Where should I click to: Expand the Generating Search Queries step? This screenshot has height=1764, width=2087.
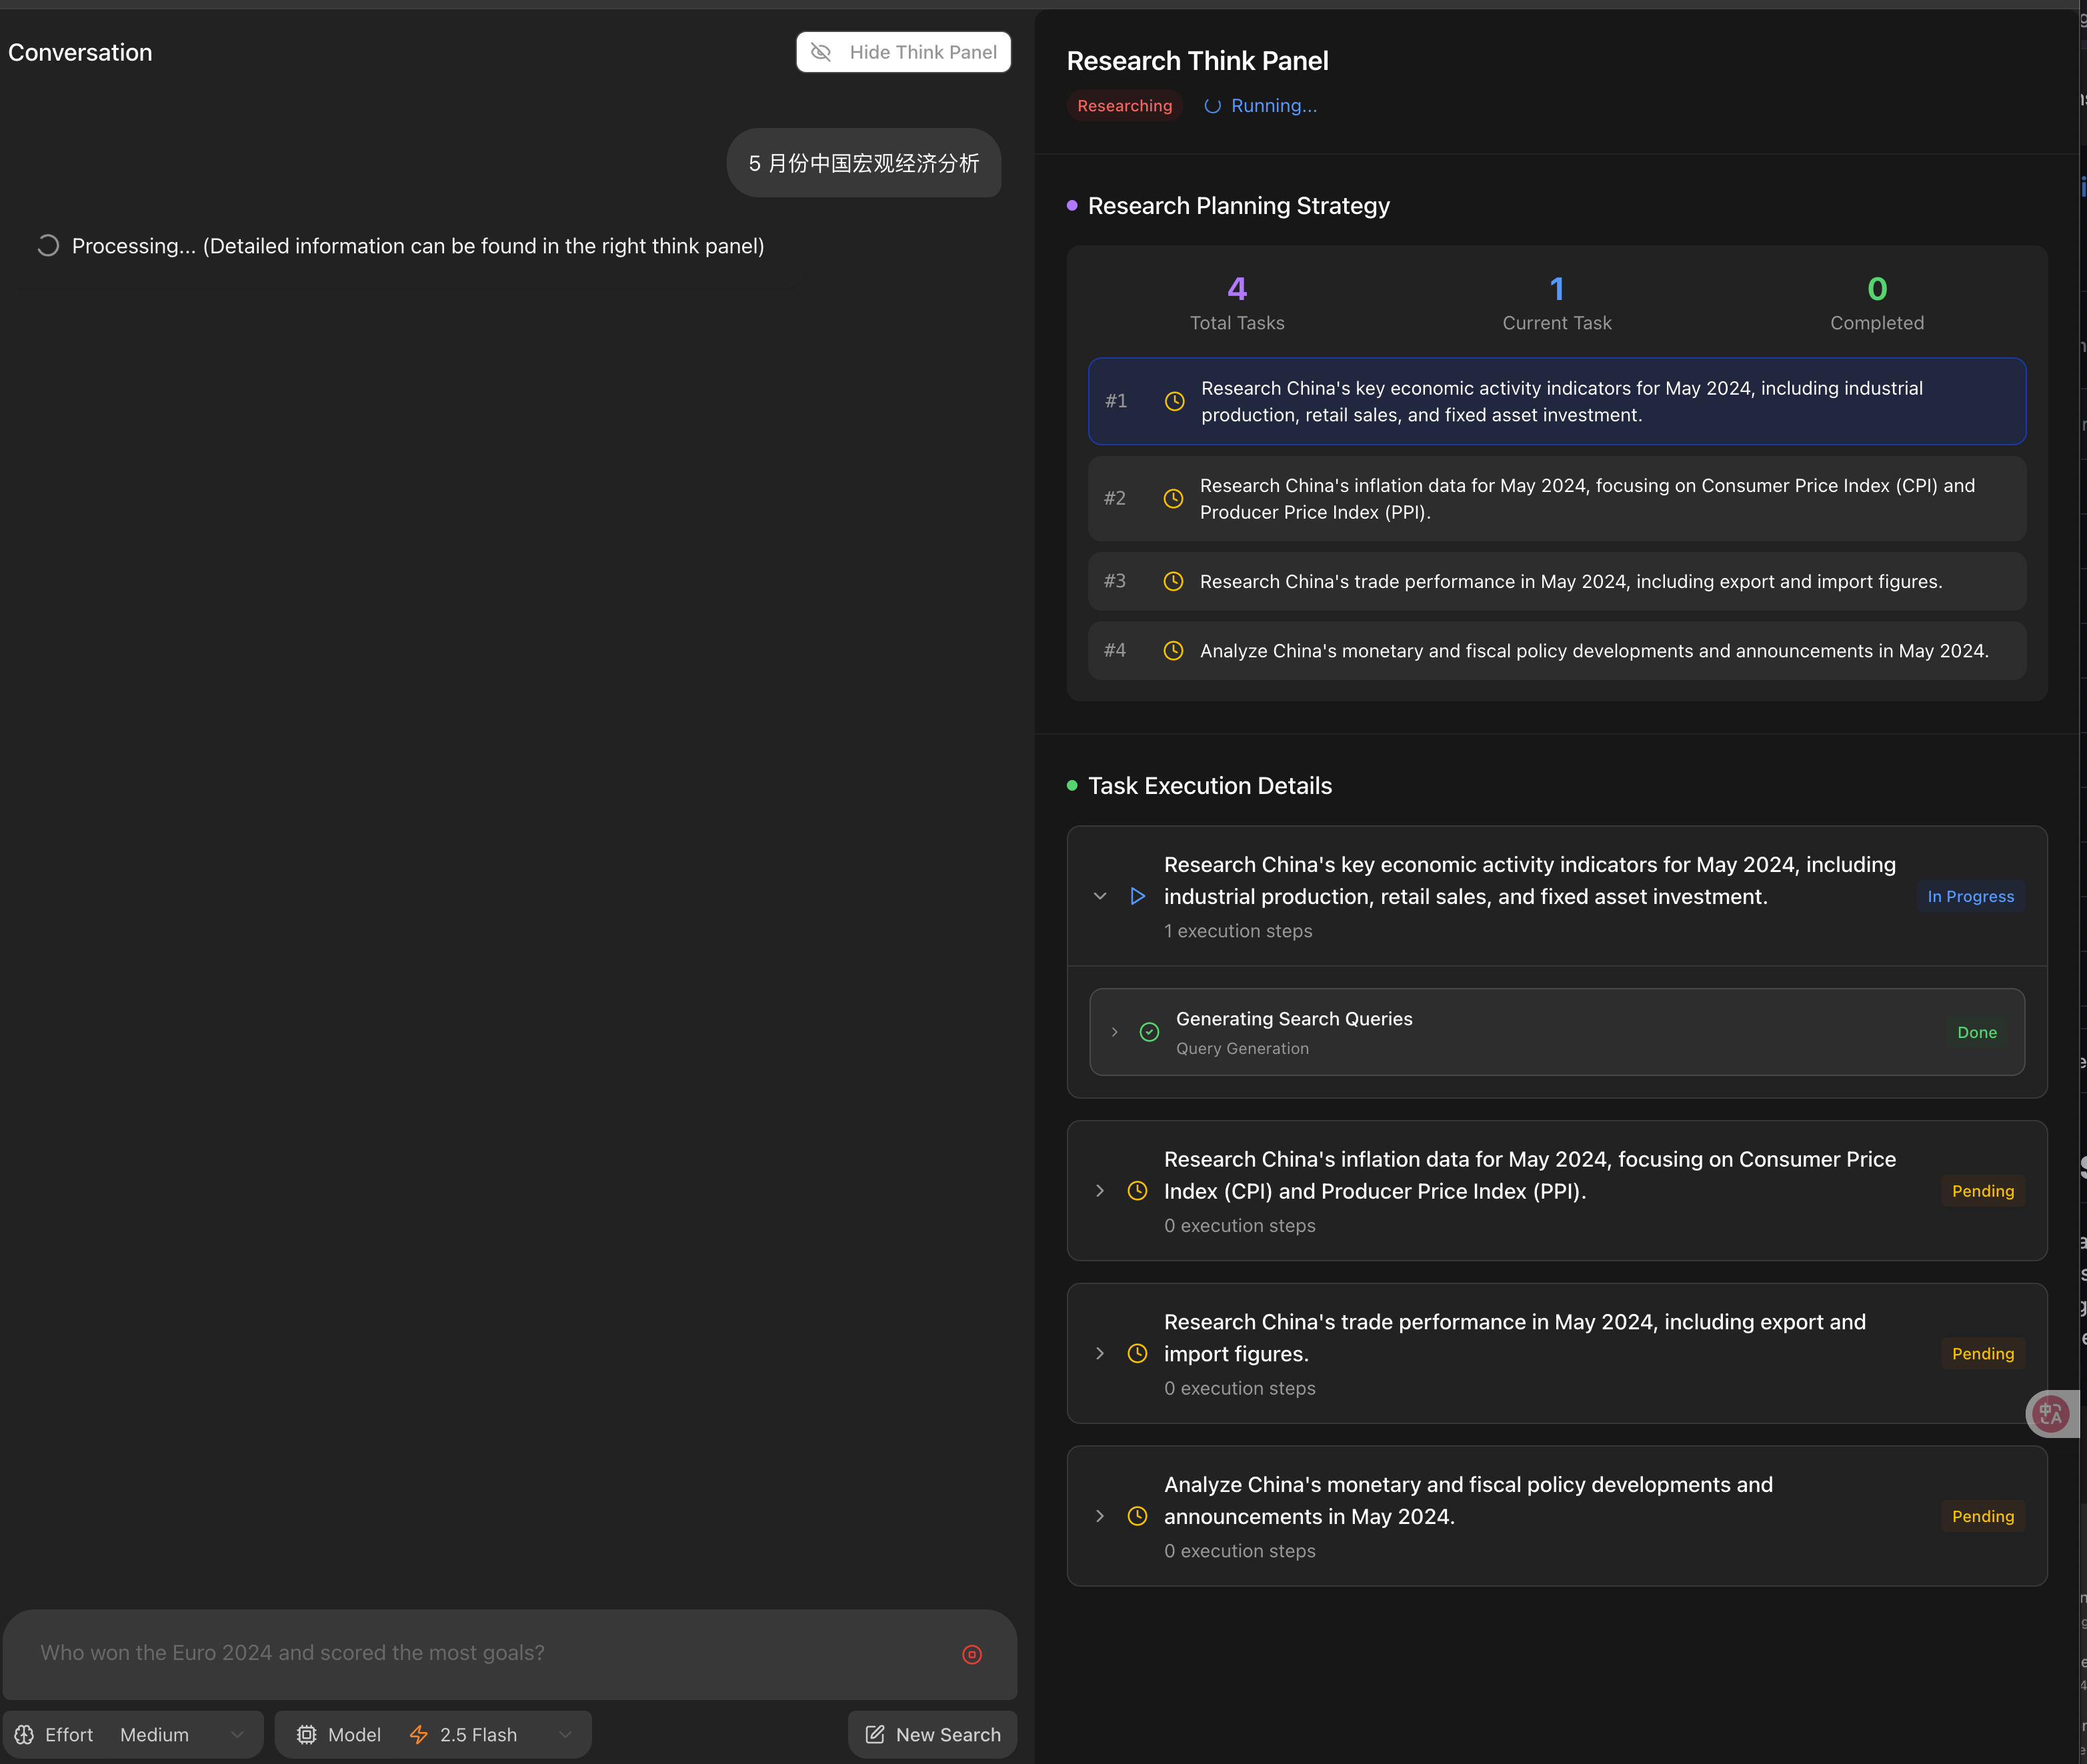[x=1114, y=1032]
